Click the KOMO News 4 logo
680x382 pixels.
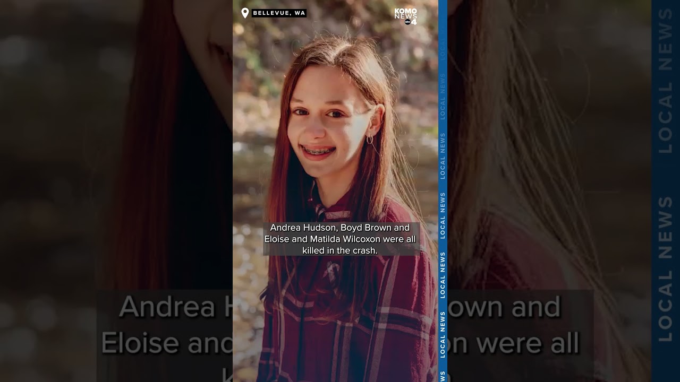coord(406,16)
